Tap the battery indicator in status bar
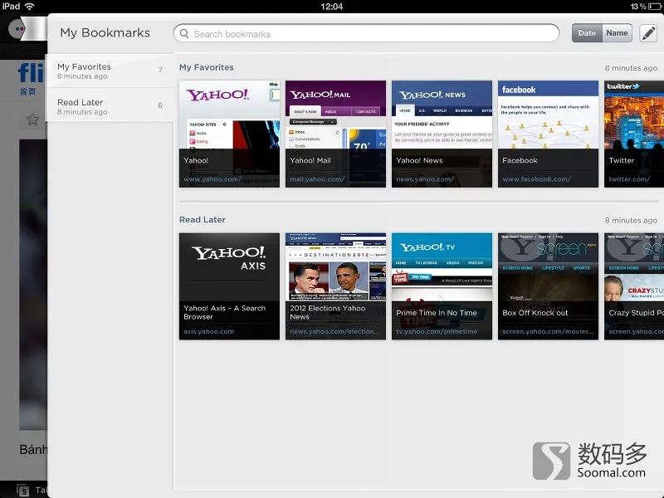The image size is (664, 498). (655, 7)
